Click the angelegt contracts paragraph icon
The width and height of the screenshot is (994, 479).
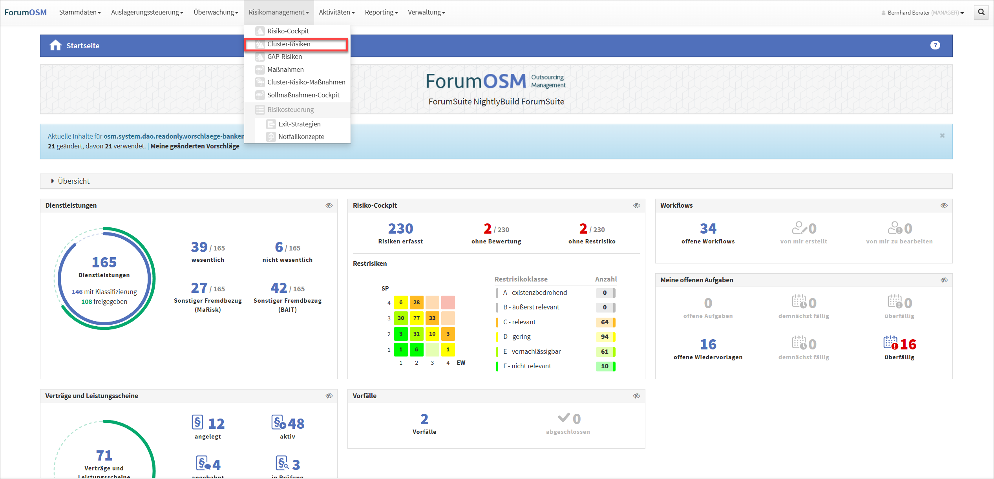(197, 422)
